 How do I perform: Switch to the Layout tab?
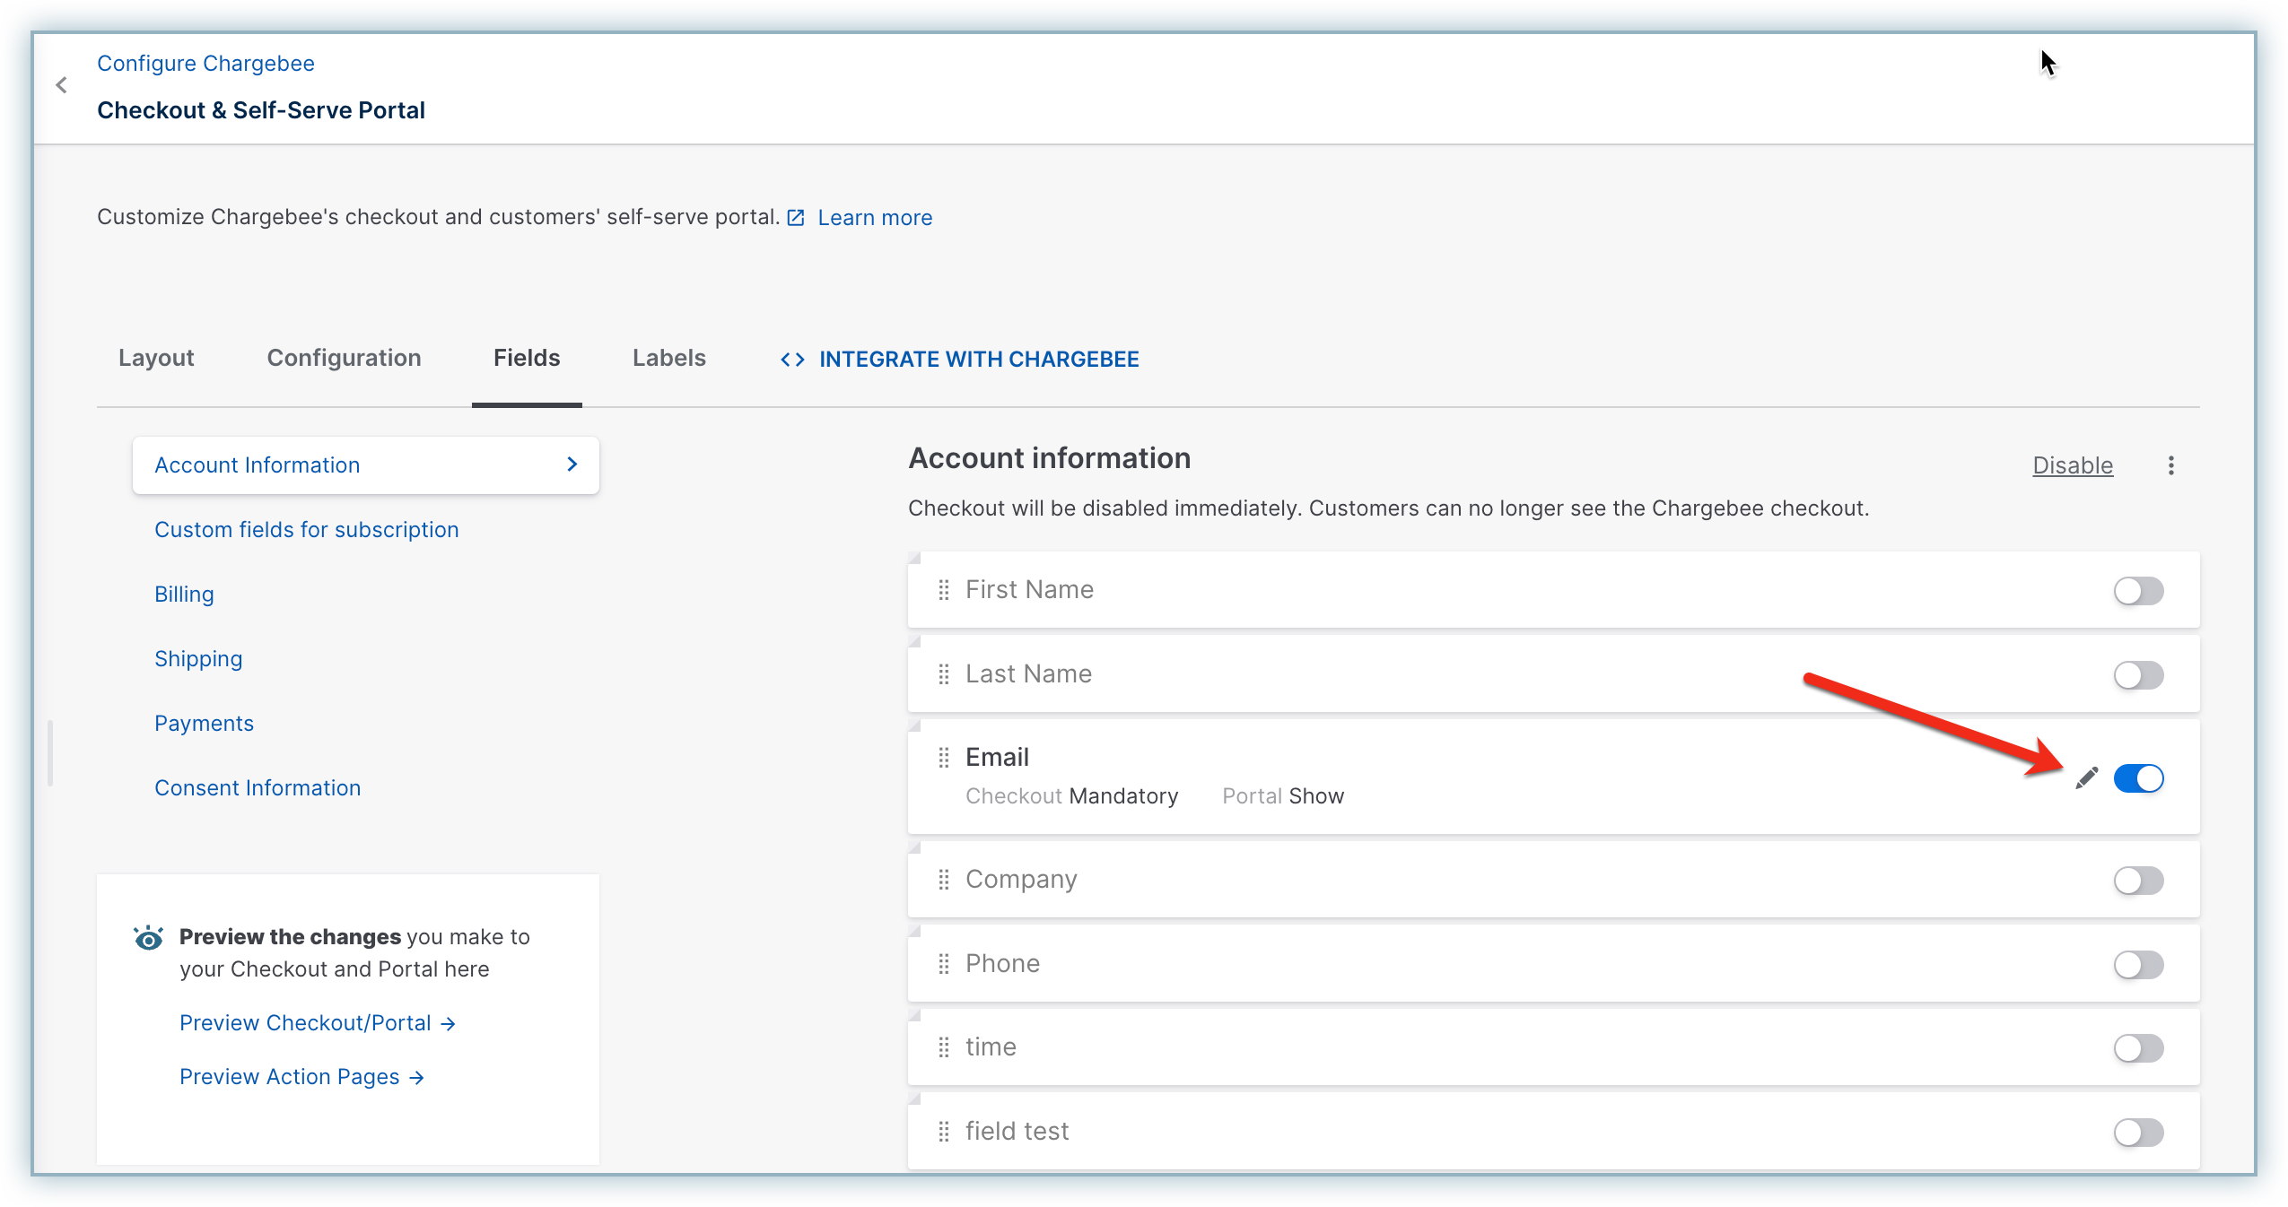[x=156, y=358]
